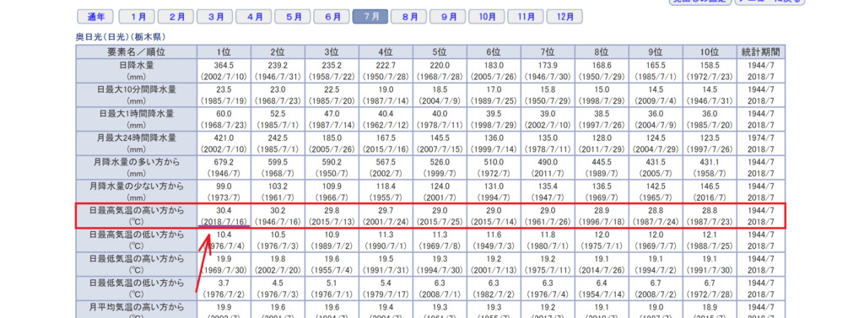Select the 日最高気温の高い方から row header

(137, 216)
